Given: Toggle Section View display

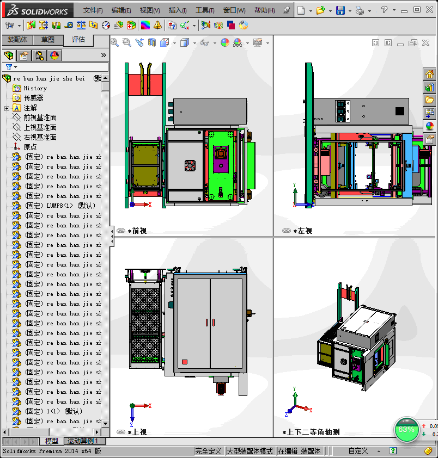Looking at the screenshot, I should click(151, 42).
